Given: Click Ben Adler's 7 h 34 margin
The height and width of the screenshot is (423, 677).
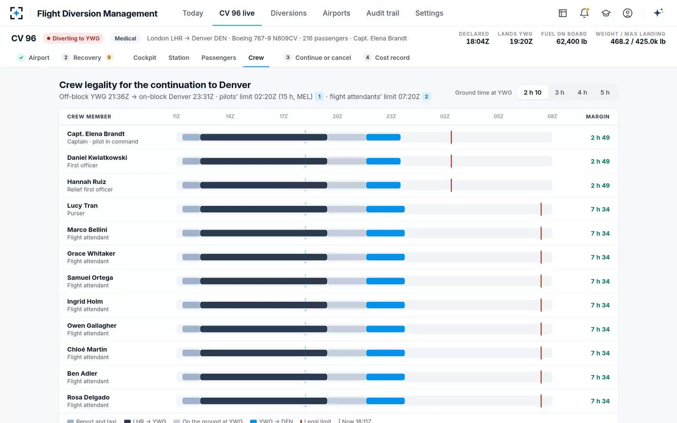Looking at the screenshot, I should pyautogui.click(x=600, y=377).
